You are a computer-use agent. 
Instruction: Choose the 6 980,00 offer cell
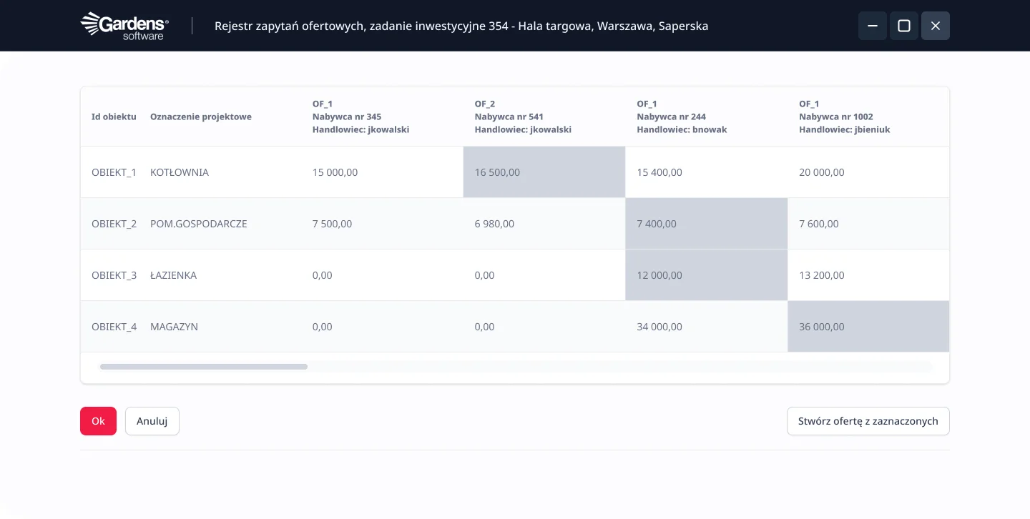pyautogui.click(x=494, y=224)
